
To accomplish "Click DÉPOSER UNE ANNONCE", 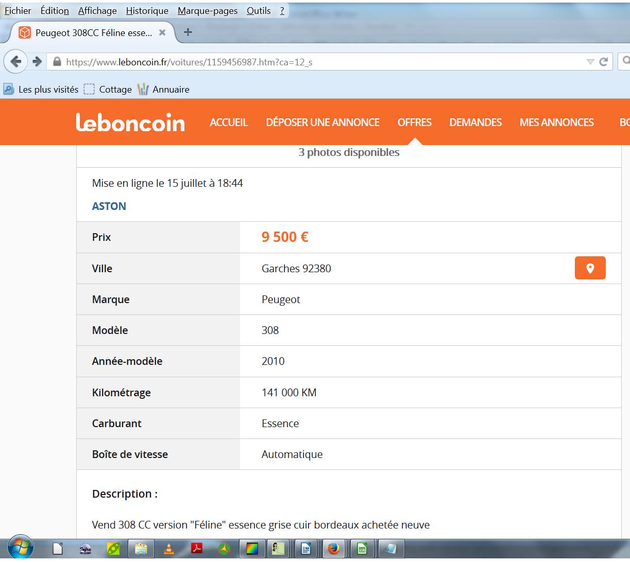I will [x=322, y=122].
